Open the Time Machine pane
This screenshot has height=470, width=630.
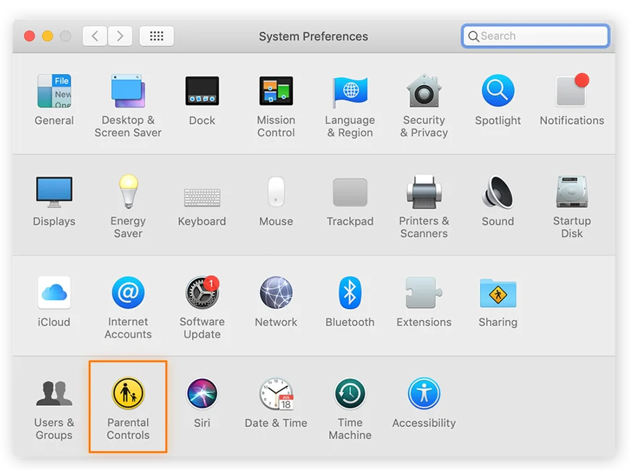[350, 394]
